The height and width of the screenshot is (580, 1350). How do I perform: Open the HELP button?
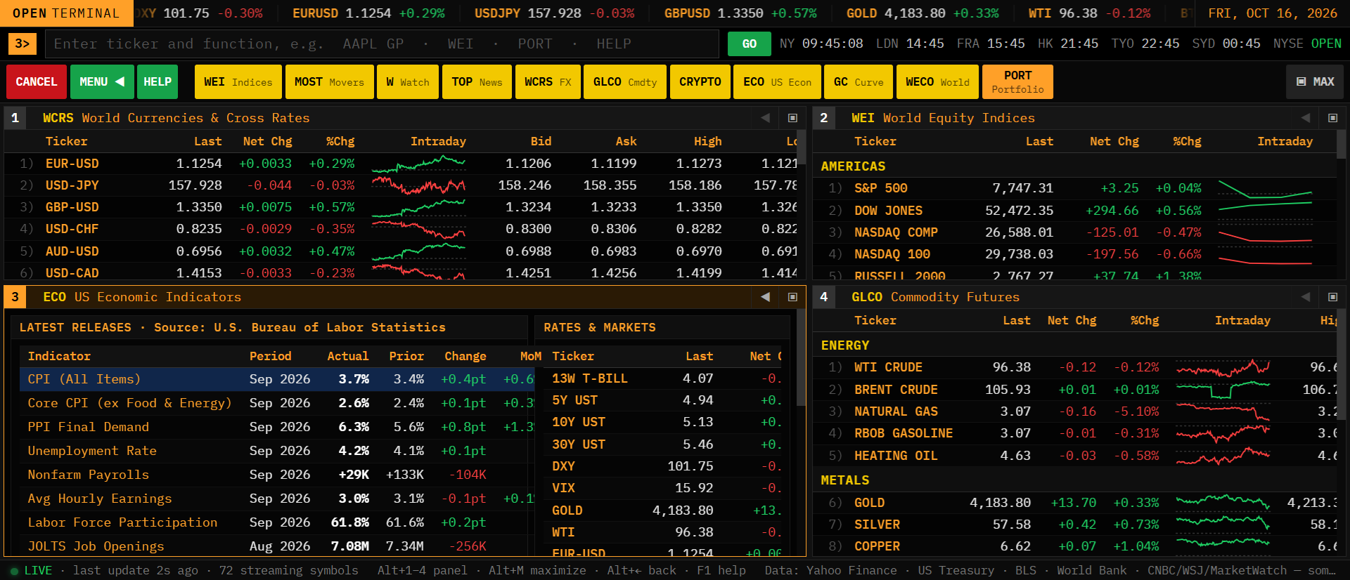pos(157,81)
